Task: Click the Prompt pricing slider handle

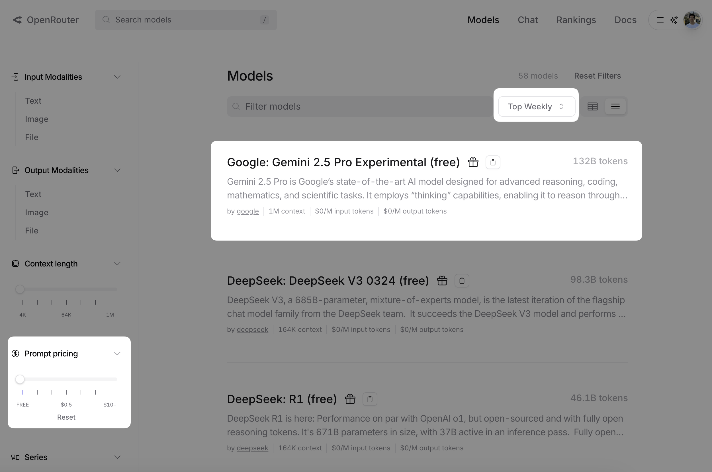Action: tap(20, 379)
